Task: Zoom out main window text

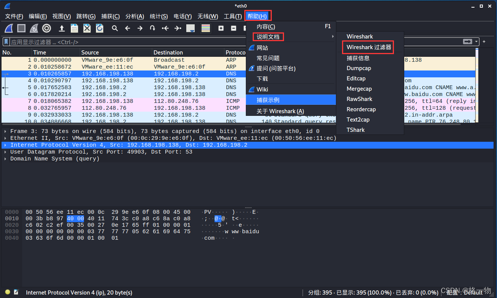Action: (x=234, y=28)
